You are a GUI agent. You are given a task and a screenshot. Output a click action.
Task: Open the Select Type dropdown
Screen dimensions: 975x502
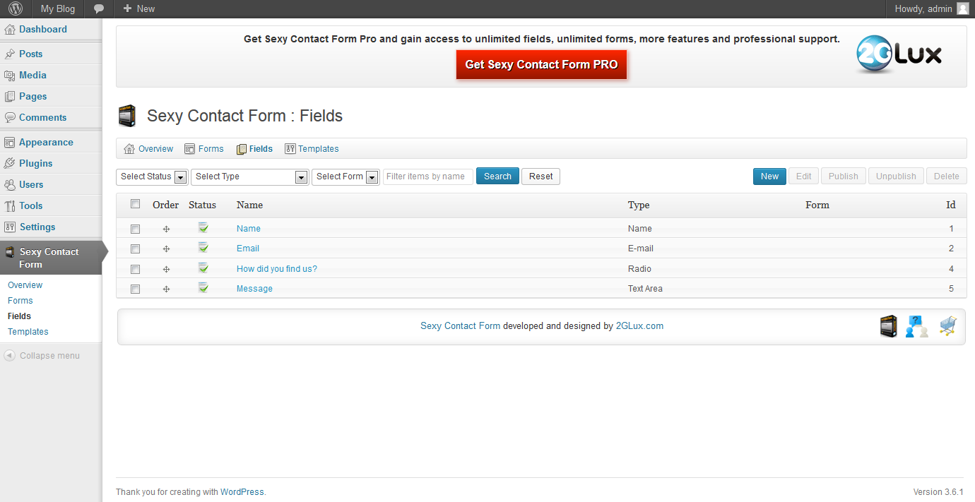pos(249,177)
